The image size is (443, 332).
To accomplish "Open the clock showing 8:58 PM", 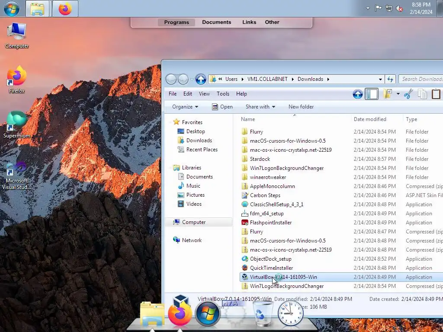I will (x=421, y=8).
